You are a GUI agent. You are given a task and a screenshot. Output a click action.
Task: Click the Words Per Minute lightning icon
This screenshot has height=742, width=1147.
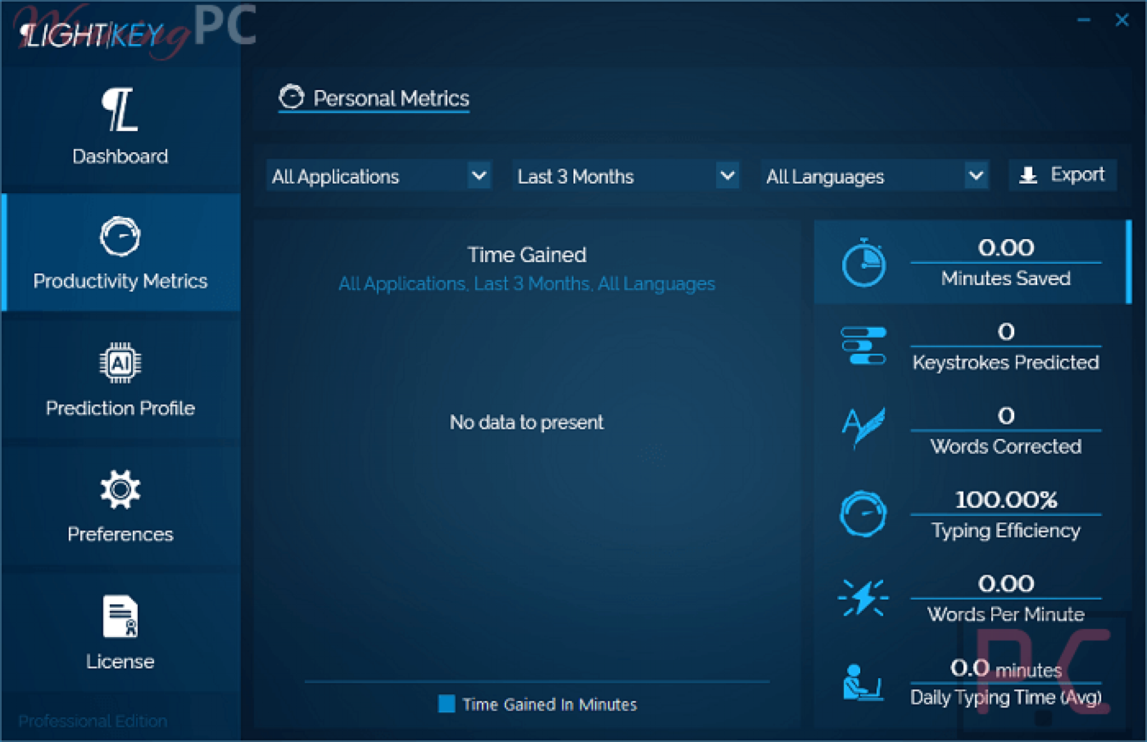tap(863, 598)
